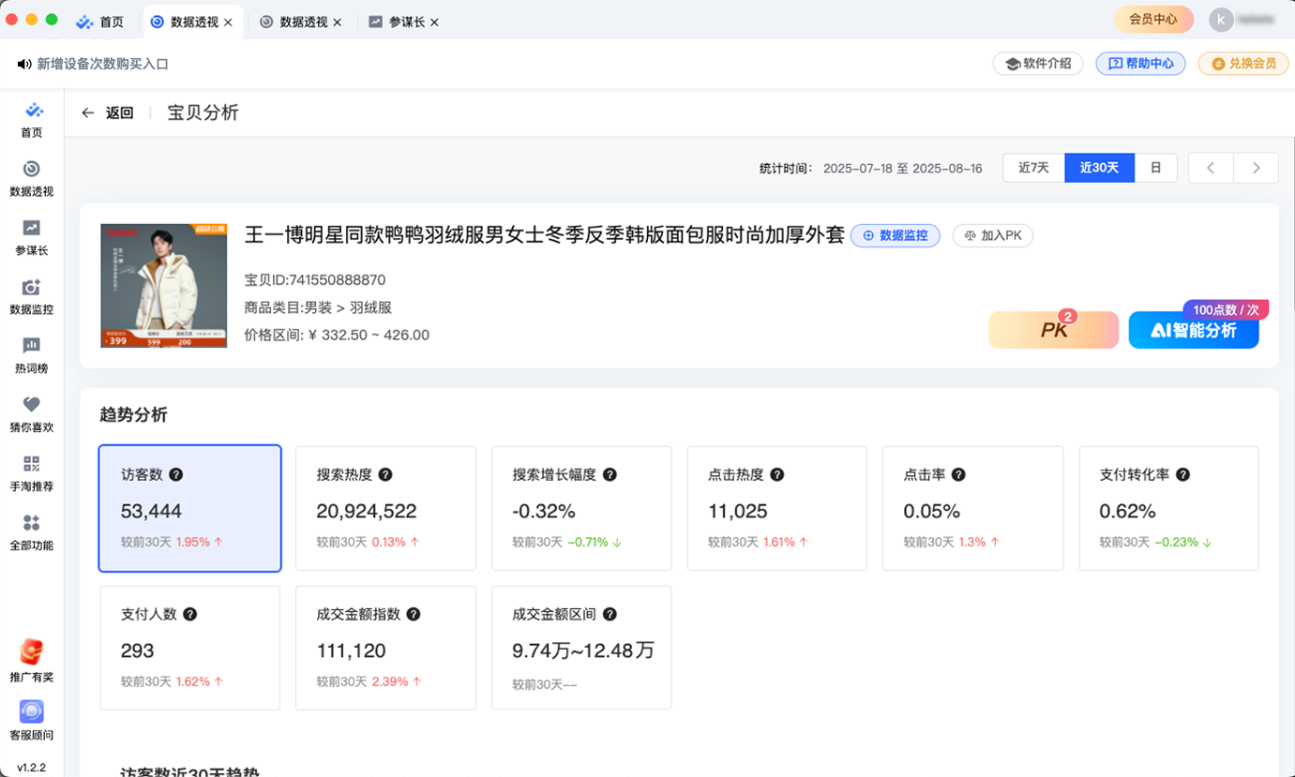Screen dimensions: 1295x777
Task: Switch the time range to 日
Action: click(x=1155, y=168)
